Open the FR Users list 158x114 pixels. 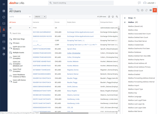16,43
